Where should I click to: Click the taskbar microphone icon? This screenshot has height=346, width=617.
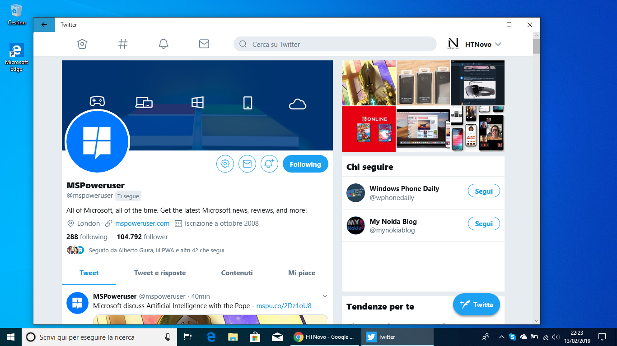coord(168,337)
